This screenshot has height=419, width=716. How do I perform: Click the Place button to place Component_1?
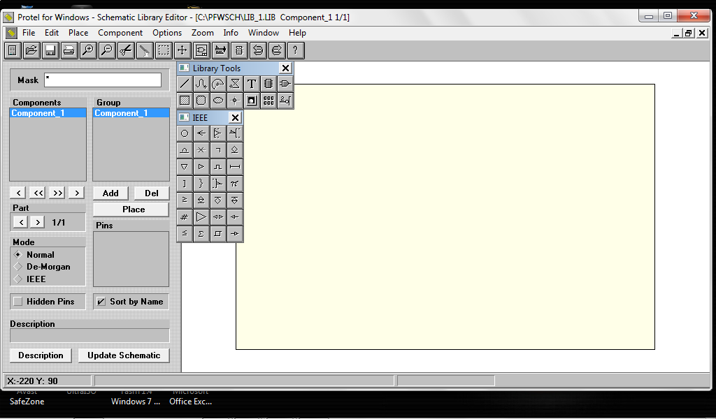pyautogui.click(x=130, y=209)
